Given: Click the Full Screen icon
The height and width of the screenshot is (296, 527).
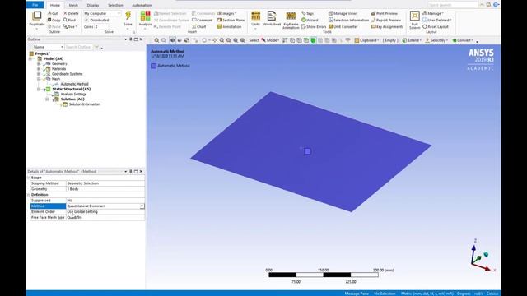Looking at the screenshot, I should tap(414, 16).
